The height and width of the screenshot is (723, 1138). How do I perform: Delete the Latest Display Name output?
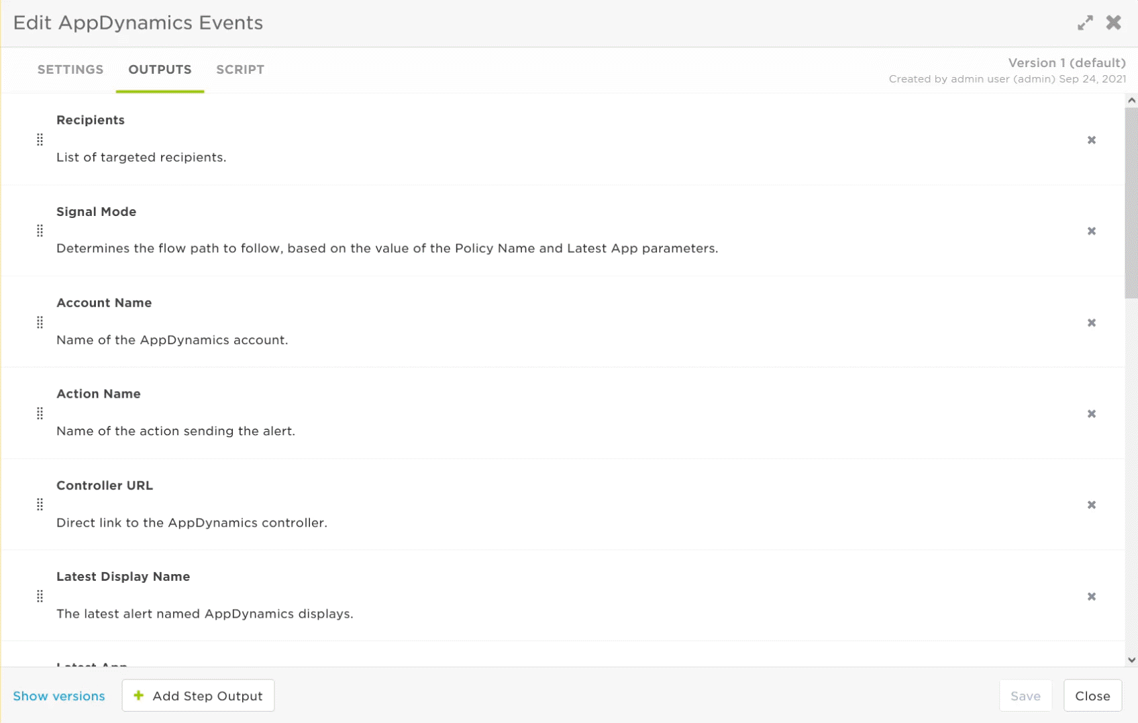point(1092,597)
